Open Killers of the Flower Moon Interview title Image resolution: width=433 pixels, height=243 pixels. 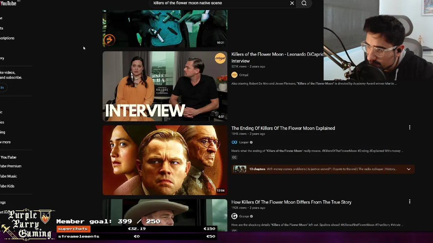(x=277, y=57)
